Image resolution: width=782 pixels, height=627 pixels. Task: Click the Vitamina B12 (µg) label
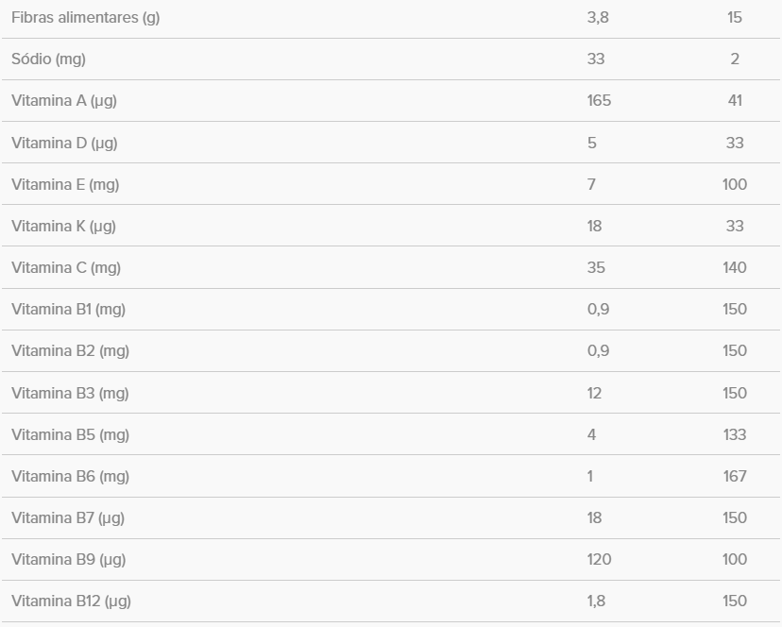pyautogui.click(x=71, y=601)
